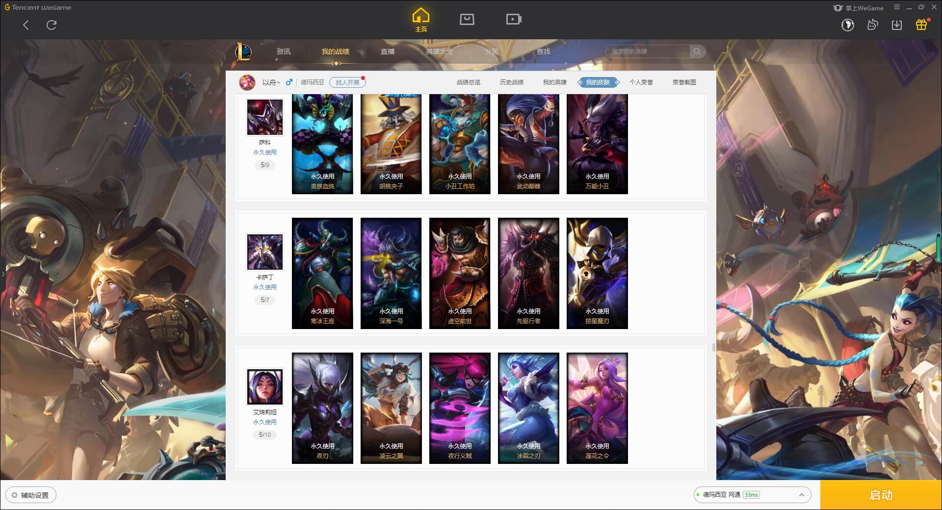The height and width of the screenshot is (510, 942).
Task: Click the 5/7 skin count badge
Action: [x=265, y=300]
